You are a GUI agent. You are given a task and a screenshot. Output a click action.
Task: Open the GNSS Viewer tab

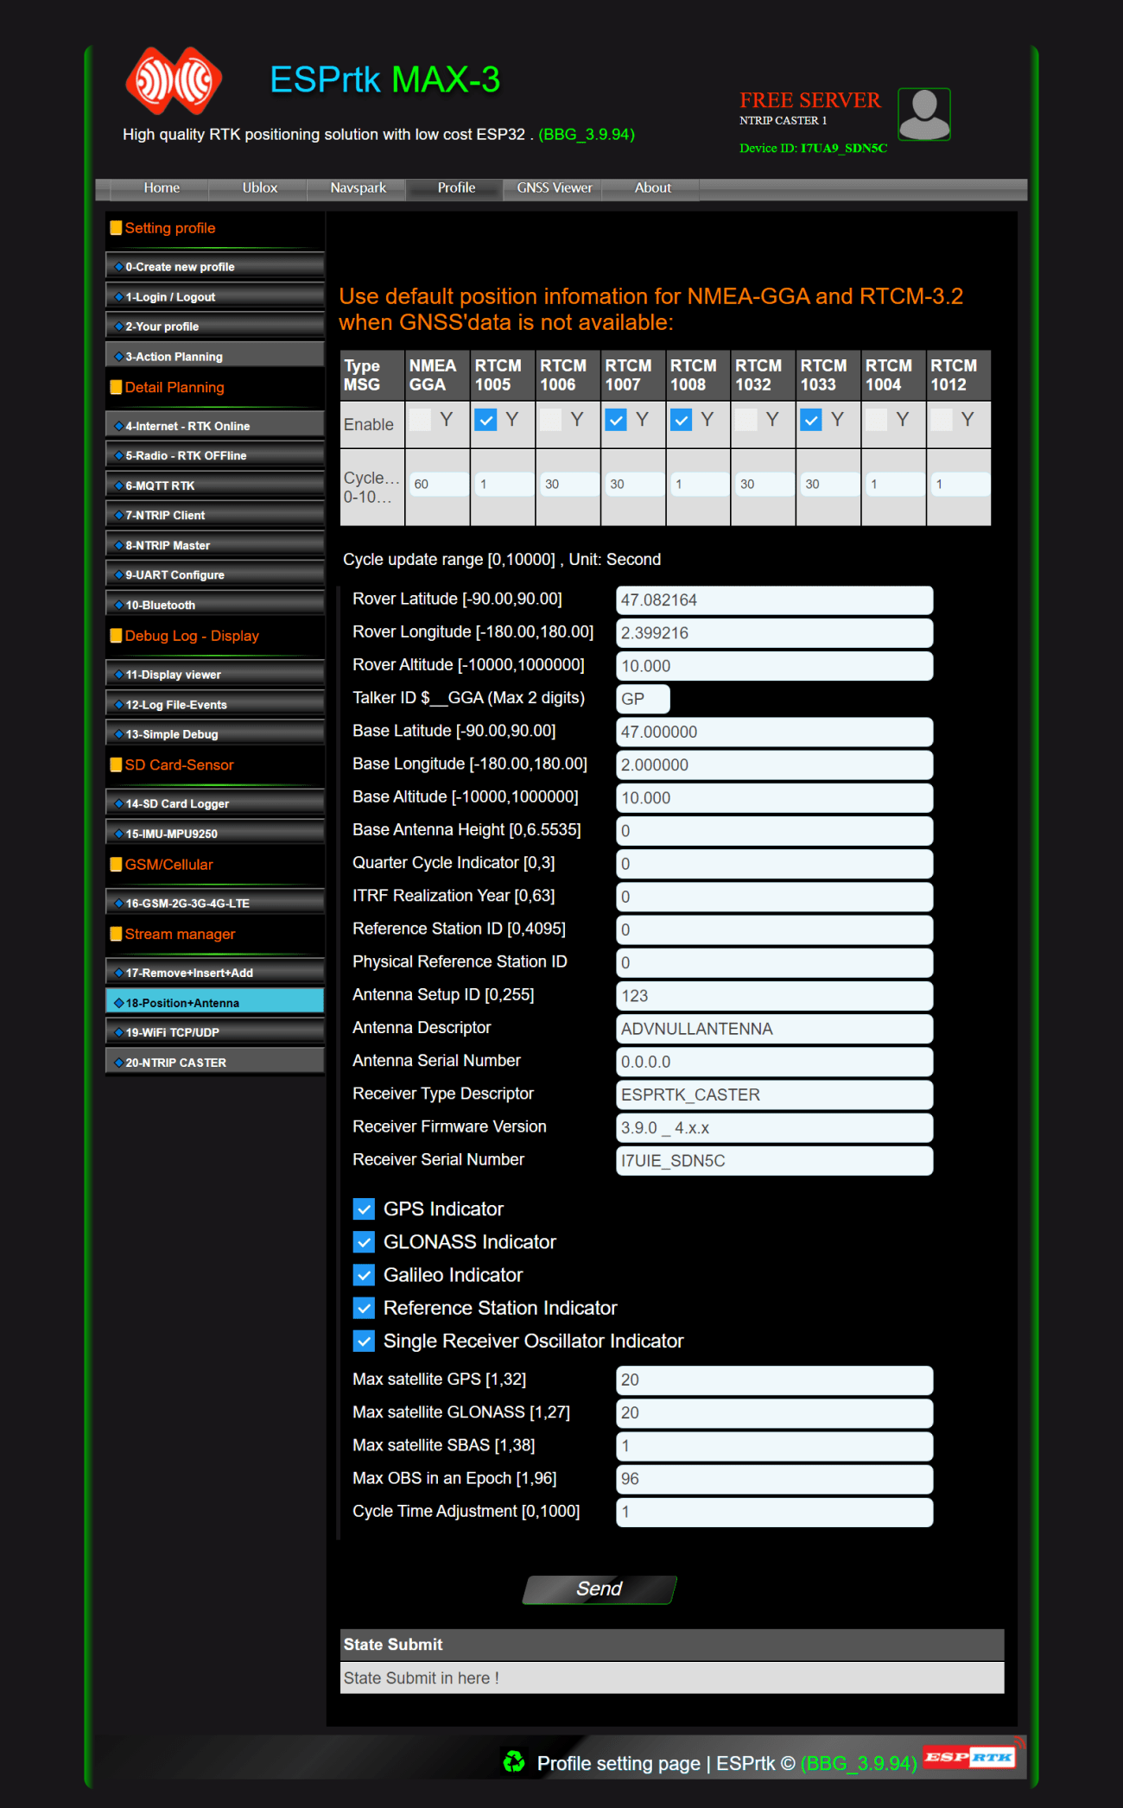[554, 188]
